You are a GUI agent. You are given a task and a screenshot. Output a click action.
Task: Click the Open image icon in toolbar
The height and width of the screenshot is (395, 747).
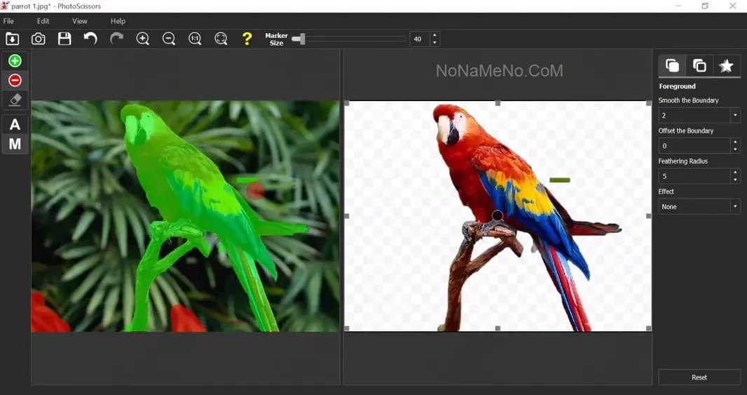click(x=12, y=39)
